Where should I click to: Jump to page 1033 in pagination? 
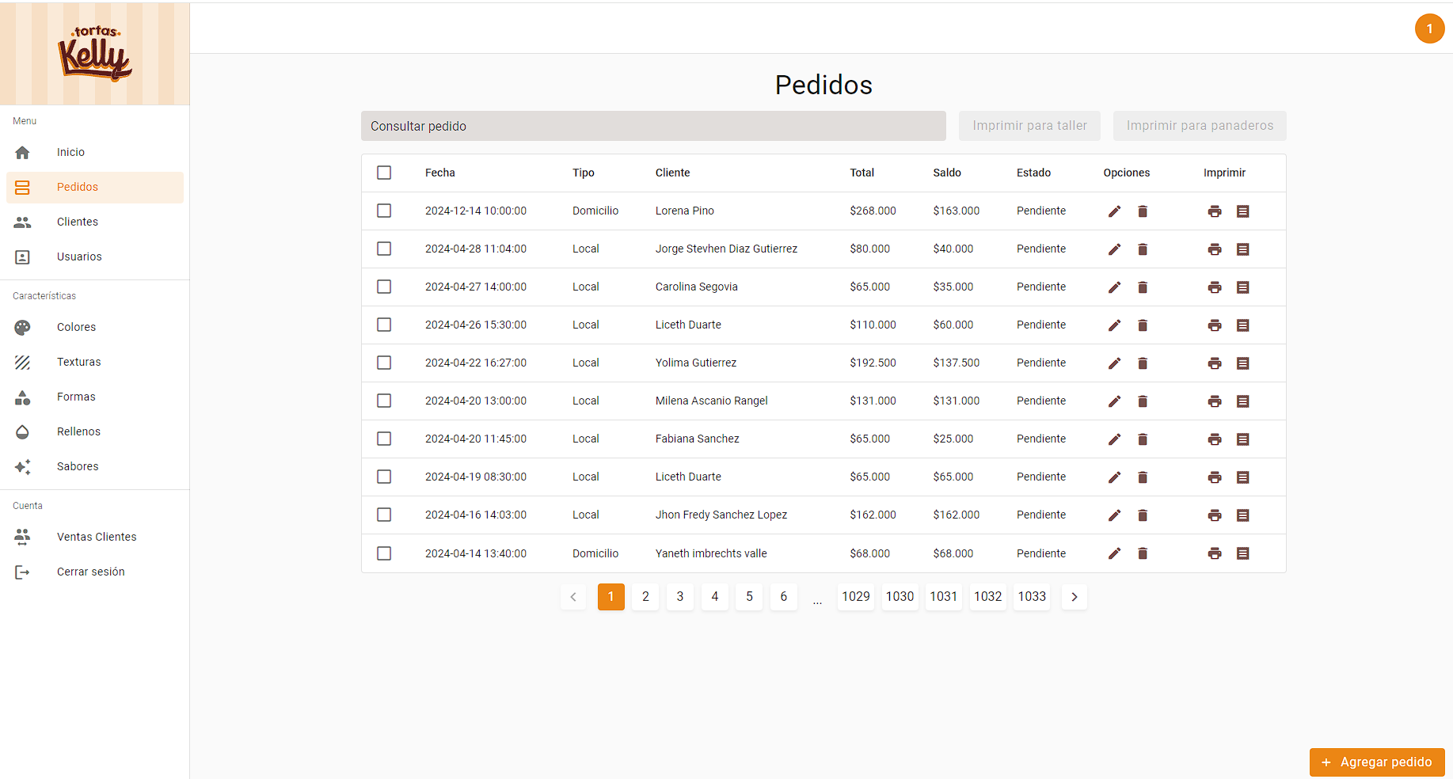point(1032,597)
